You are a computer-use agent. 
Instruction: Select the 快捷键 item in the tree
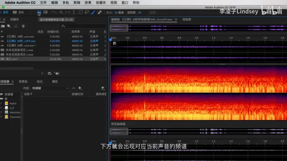click(9, 94)
